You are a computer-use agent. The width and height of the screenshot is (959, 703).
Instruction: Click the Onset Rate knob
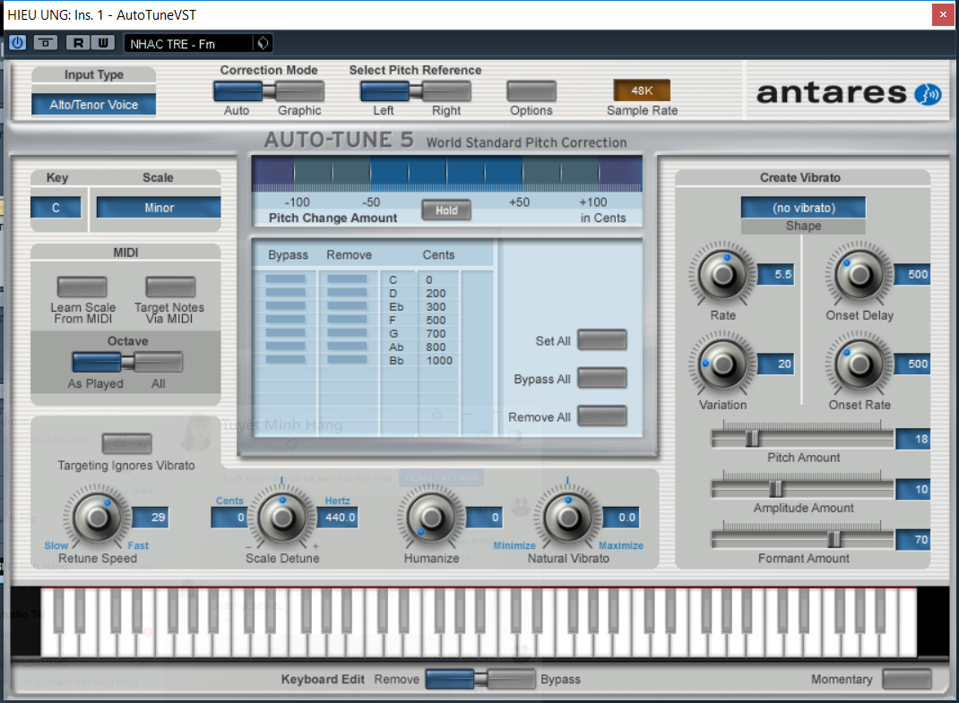(860, 364)
